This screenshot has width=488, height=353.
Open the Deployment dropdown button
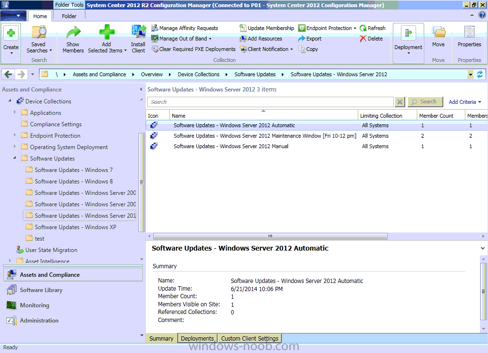point(408,43)
